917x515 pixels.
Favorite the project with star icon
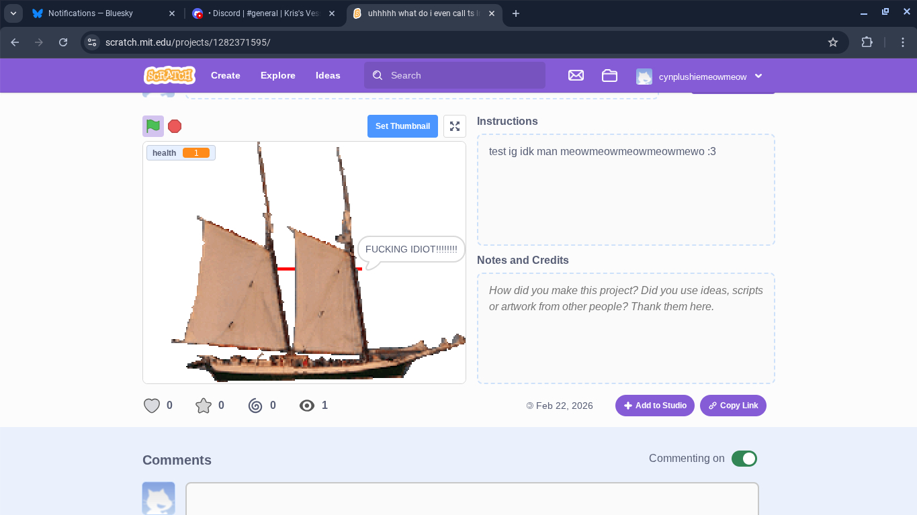pos(203,406)
